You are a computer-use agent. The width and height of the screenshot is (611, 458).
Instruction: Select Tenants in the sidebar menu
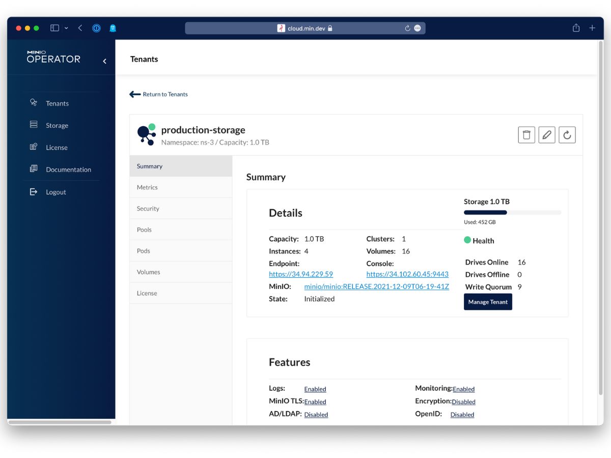click(x=57, y=103)
